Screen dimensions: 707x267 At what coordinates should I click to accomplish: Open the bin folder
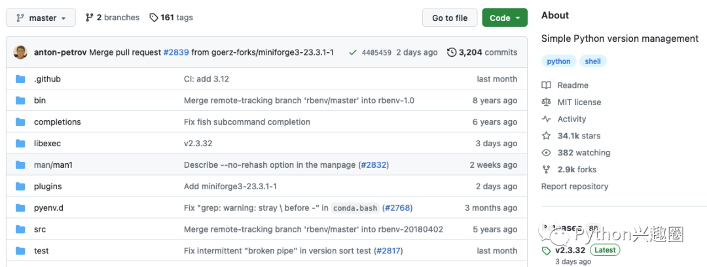click(40, 101)
